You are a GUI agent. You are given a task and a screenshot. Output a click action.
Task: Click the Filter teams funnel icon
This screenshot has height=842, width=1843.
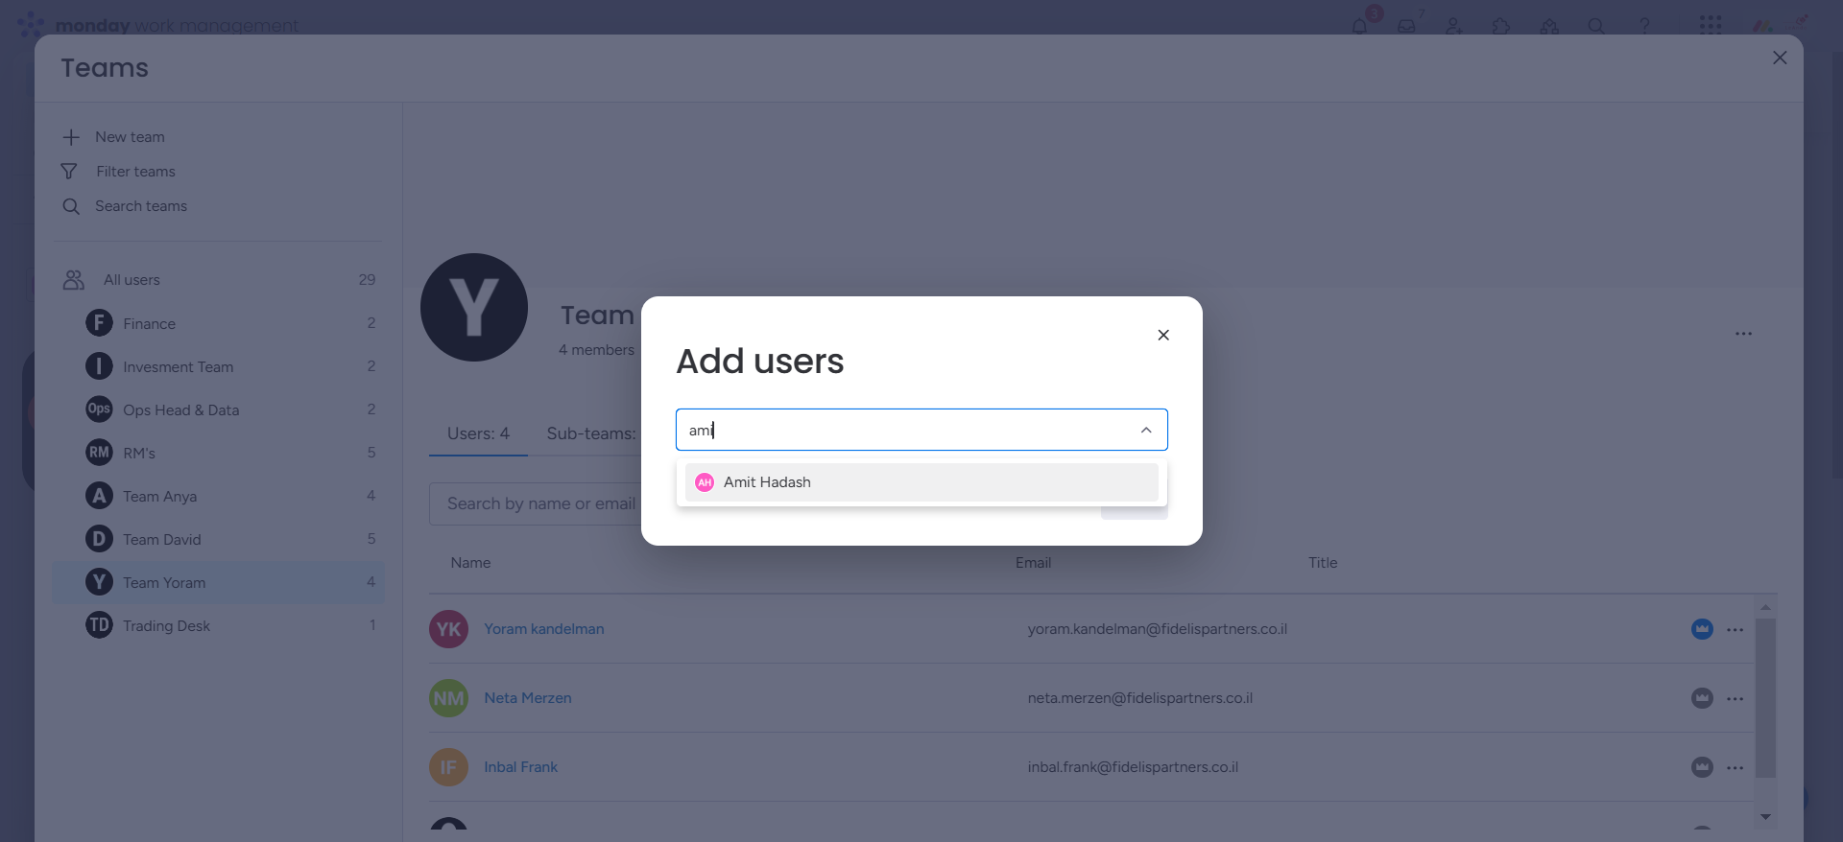click(69, 172)
